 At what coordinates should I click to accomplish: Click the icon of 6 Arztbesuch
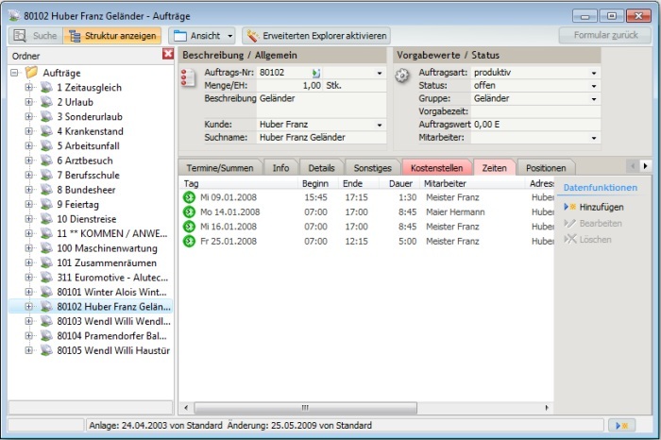pos(46,161)
